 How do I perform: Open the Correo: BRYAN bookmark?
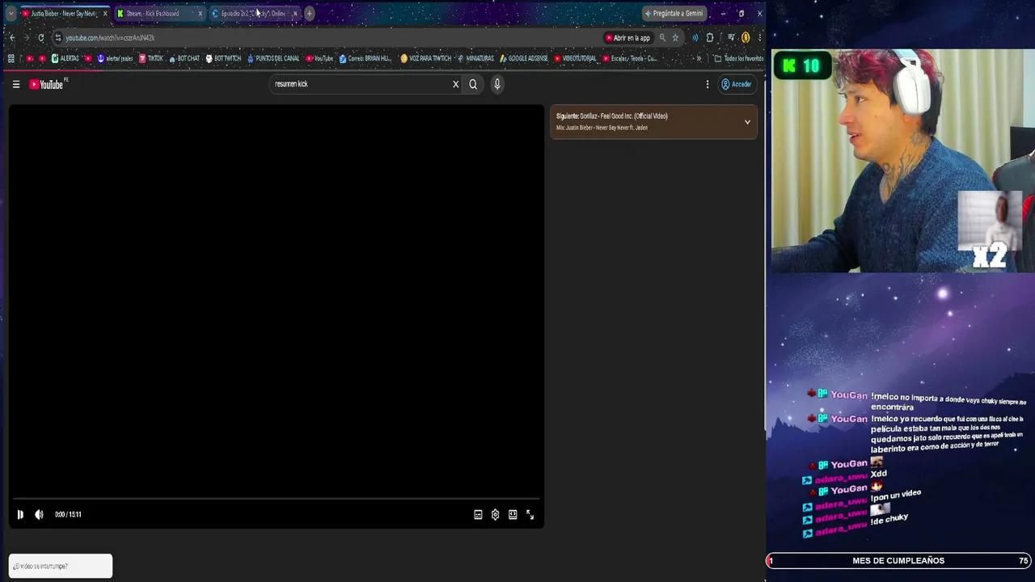(x=365, y=58)
